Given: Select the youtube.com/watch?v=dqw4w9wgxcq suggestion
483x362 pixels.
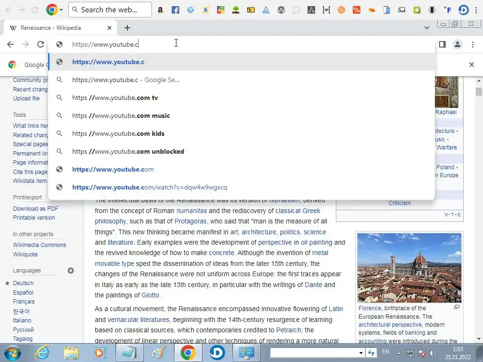Looking at the screenshot, I should [x=241, y=187].
